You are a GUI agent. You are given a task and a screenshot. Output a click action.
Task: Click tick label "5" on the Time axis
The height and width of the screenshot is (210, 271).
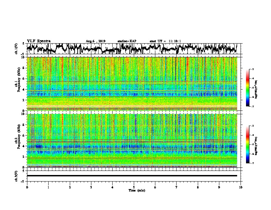pyautogui.click(x=134, y=187)
